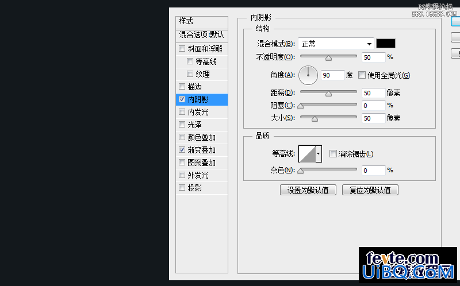
Task: Uncheck the 渐变叠加 checkbox
Action: [x=182, y=149]
